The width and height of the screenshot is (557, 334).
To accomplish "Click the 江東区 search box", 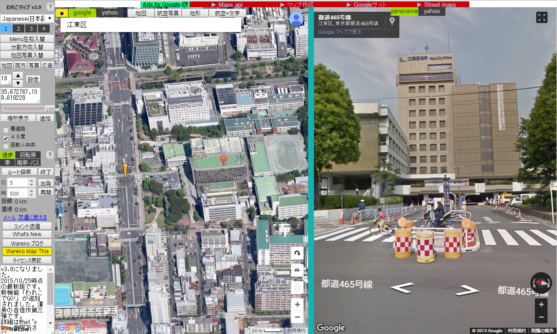I will click(150, 25).
